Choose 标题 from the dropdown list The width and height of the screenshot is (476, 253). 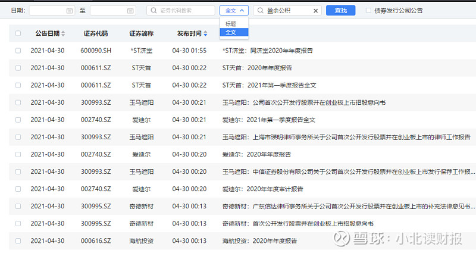pyautogui.click(x=231, y=24)
